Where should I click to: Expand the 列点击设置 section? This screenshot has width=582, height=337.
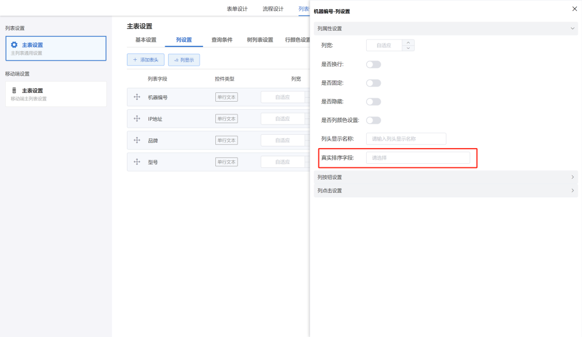(x=445, y=191)
